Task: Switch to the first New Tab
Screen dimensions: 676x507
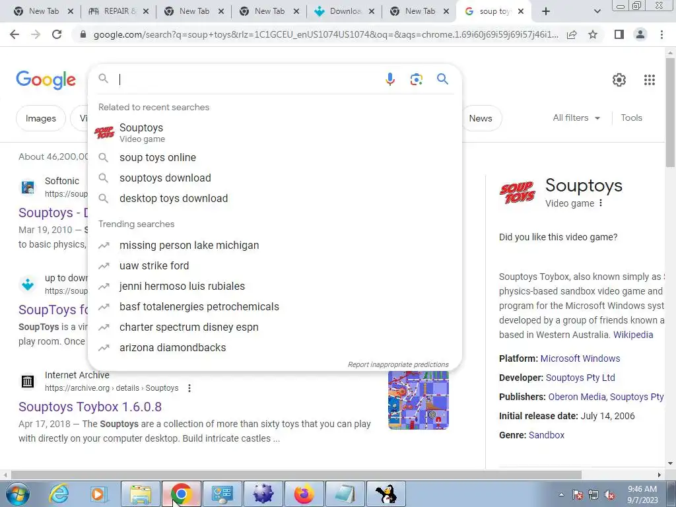Action: coord(43,11)
